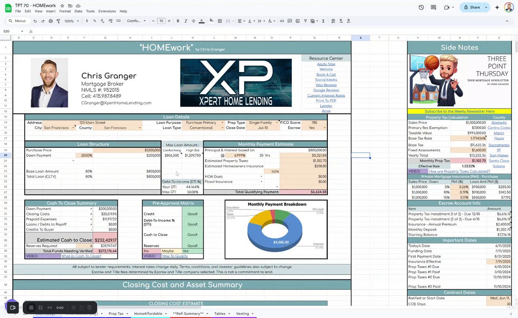This screenshot has width=518, height=318.
Task: Format selection as currency
Action: pyautogui.click(x=87, y=21)
